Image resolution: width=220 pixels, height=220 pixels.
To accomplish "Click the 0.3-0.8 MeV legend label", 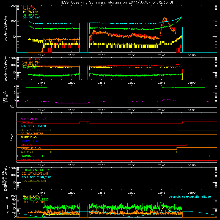I will click(x=31, y=62).
